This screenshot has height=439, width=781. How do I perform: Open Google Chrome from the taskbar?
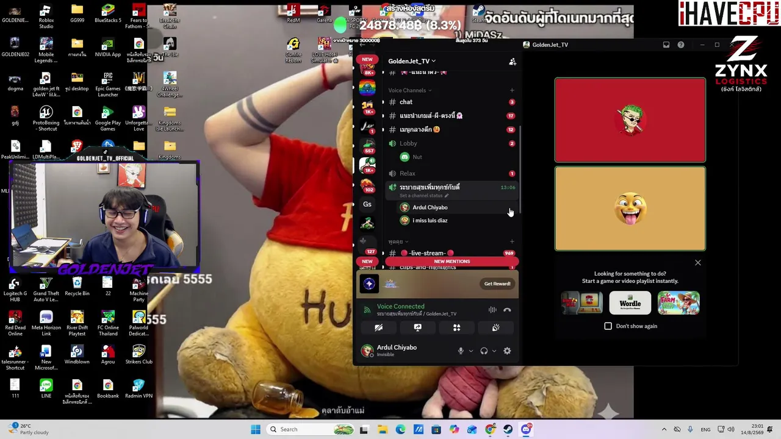point(490,429)
